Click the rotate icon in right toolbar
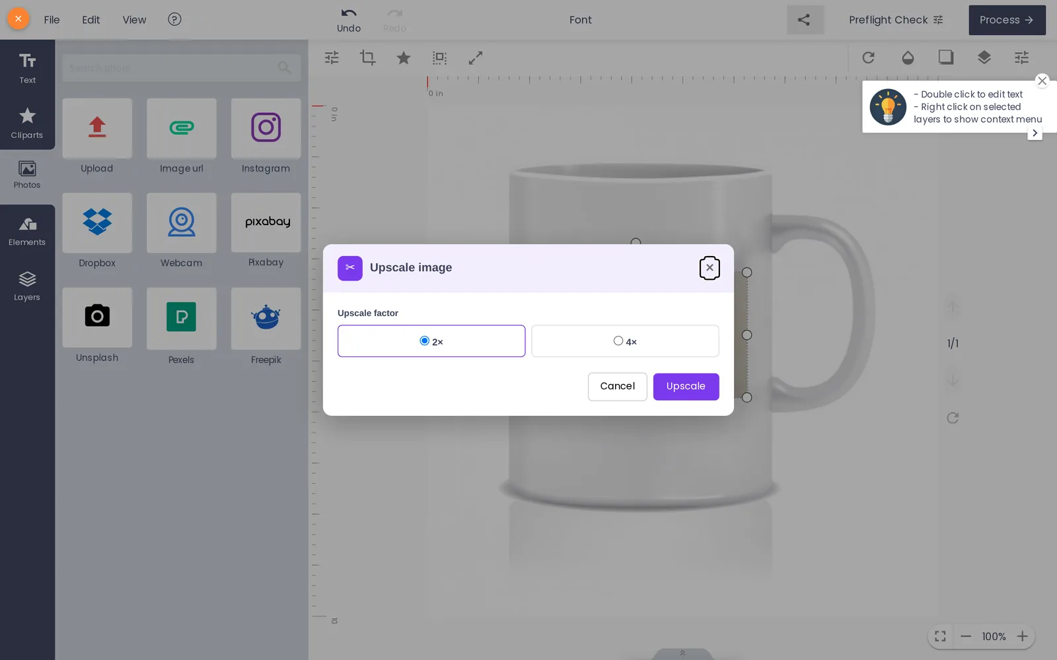Screen dimensions: 1057x660 click(869, 57)
